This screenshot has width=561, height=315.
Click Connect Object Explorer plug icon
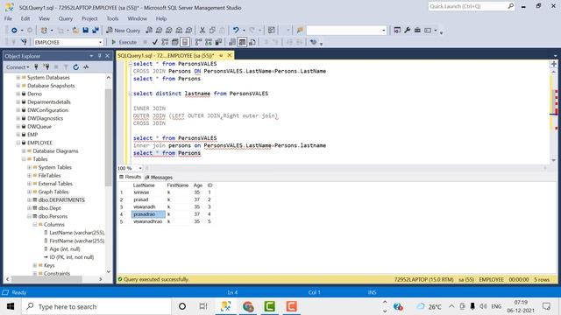[x=36, y=66]
